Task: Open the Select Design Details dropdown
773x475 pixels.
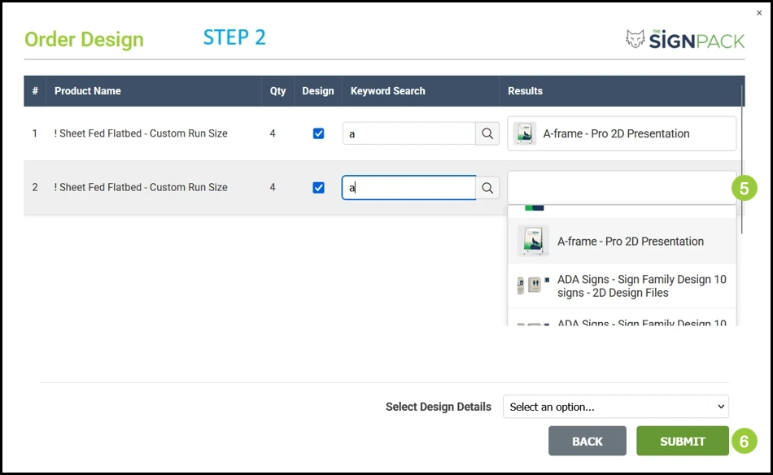Action: tap(615, 407)
